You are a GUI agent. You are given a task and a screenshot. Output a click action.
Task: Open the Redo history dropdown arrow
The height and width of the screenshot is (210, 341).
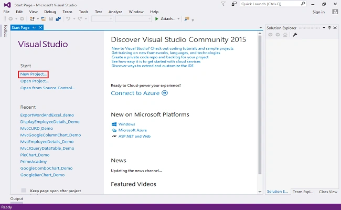pyautogui.click(x=86, y=19)
